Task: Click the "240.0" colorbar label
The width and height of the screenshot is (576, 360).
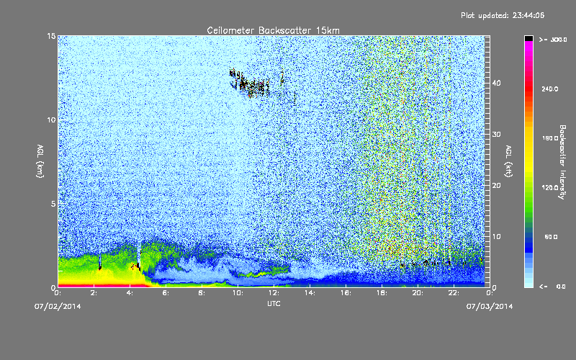Action: click(550, 89)
